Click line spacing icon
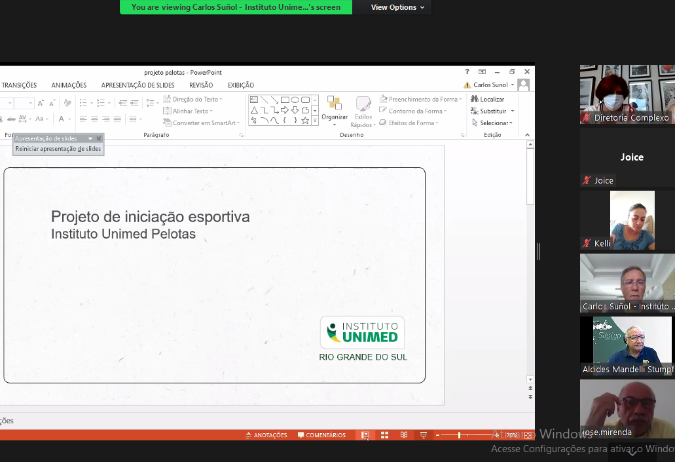Screen dimensions: 675x462 pyautogui.click(x=150, y=103)
